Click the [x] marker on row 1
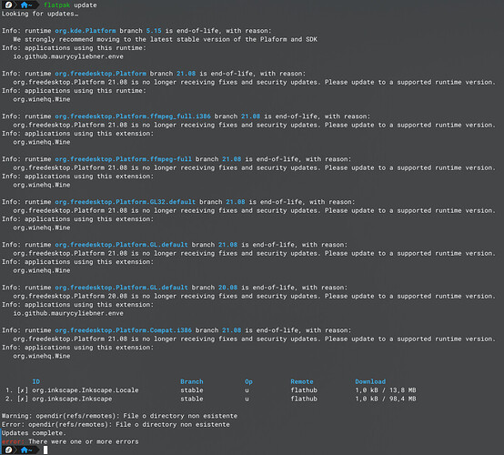Viewport: 504px width, 455px height. (23, 390)
